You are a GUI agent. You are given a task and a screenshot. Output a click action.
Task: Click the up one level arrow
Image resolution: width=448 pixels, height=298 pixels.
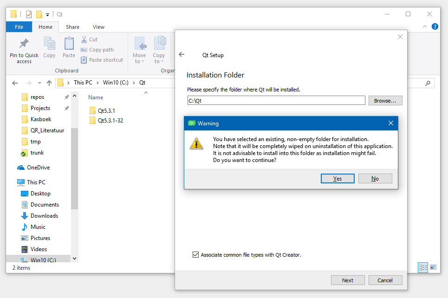click(x=49, y=83)
